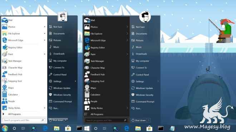
Task: Open Maps in the dark start menu
Action: [106, 88]
